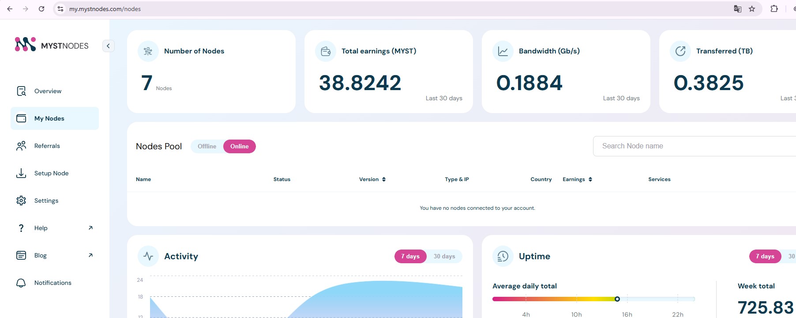796x318 pixels.
Task: Click the Activity pulse icon
Action: [x=148, y=256]
